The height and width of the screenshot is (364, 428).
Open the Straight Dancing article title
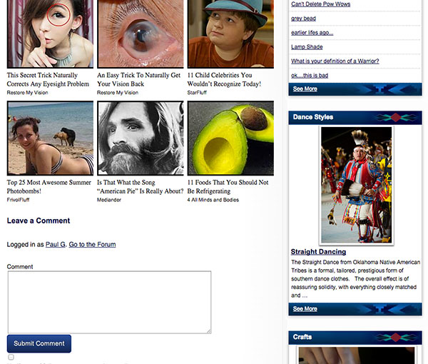318,252
